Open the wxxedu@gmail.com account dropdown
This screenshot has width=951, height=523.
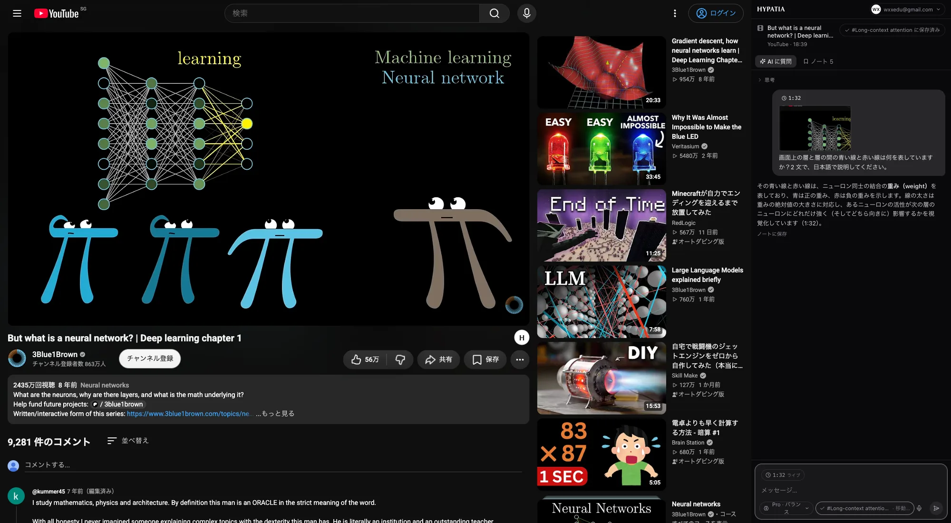tap(907, 10)
